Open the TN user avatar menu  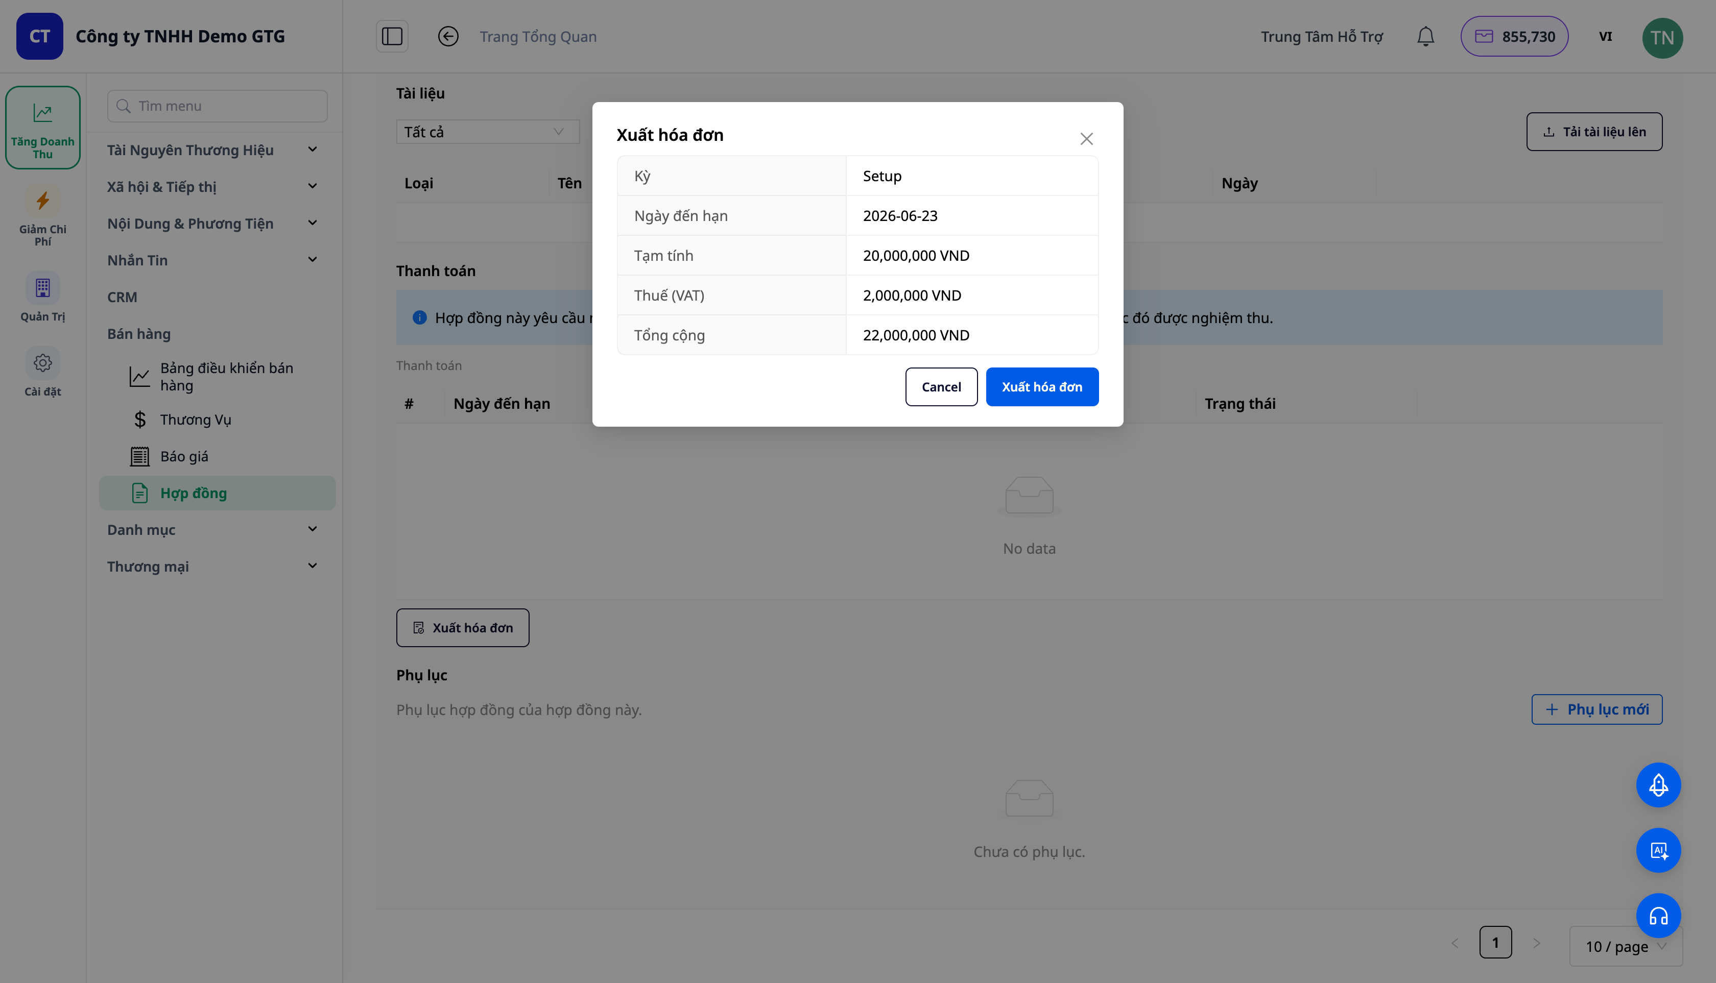tap(1662, 38)
